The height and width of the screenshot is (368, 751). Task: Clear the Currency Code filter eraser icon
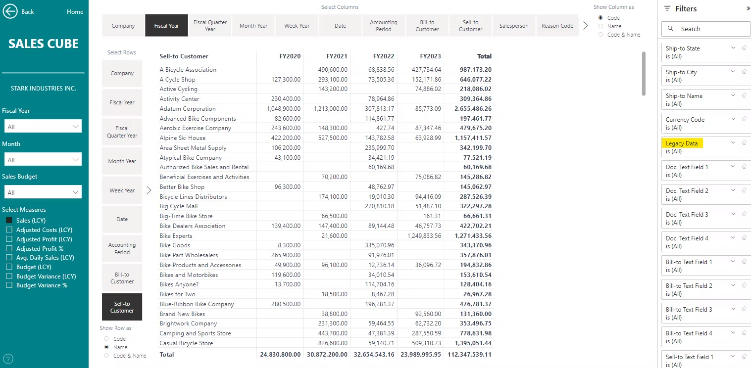pyautogui.click(x=744, y=119)
